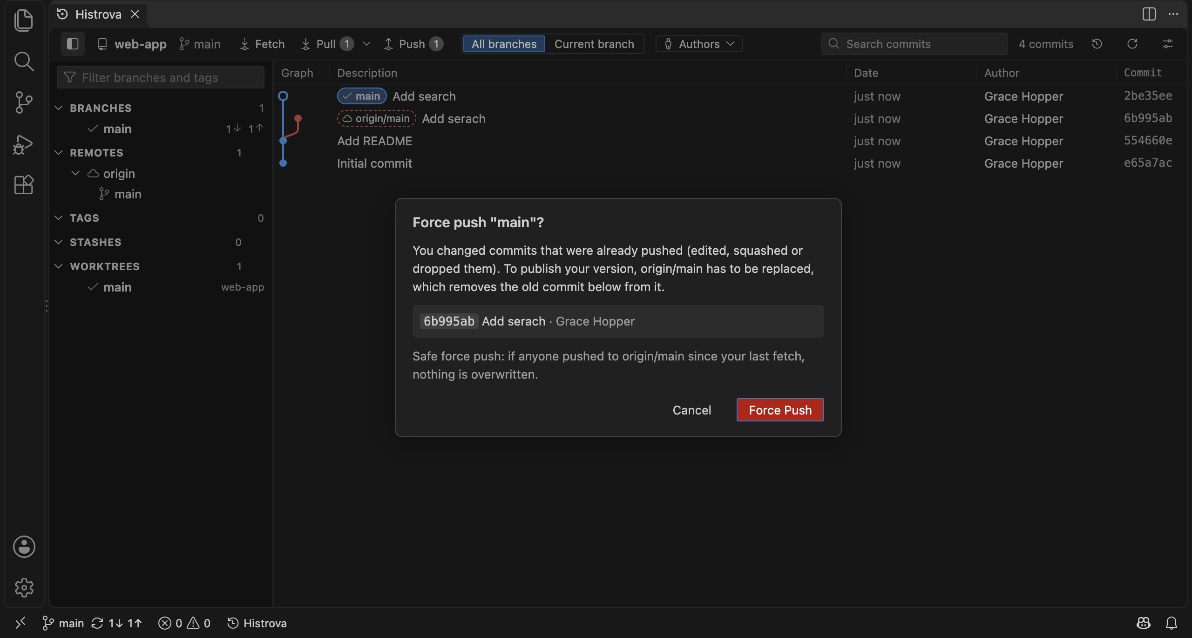Click errors and warnings count in status bar
Viewport: 1192px width, 638px height.
(184, 623)
